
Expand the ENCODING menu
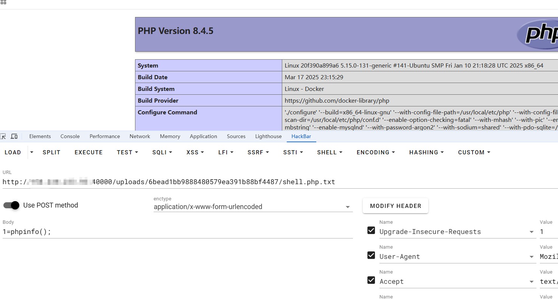376,152
